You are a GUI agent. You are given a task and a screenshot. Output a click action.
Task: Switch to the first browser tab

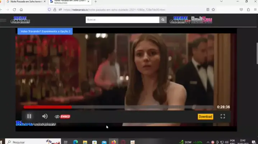click(24, 2)
